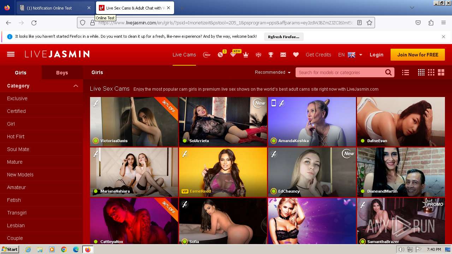Screen dimensions: 452x254
Task: Open the Recommended sorting dropdown
Action: pos(273,72)
